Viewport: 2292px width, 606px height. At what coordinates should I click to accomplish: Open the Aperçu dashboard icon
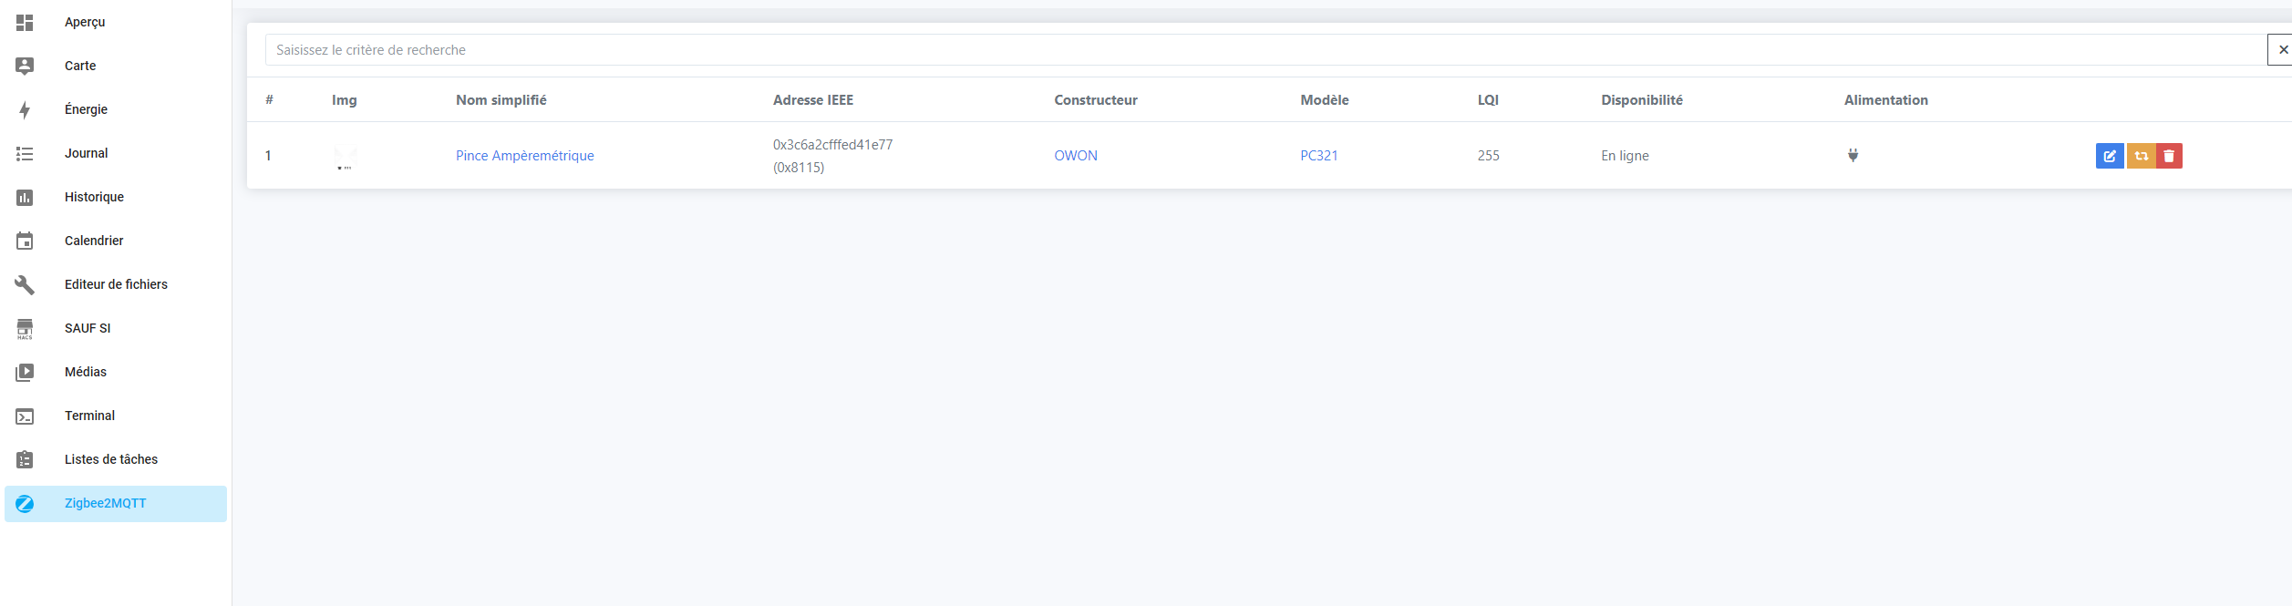(x=25, y=22)
